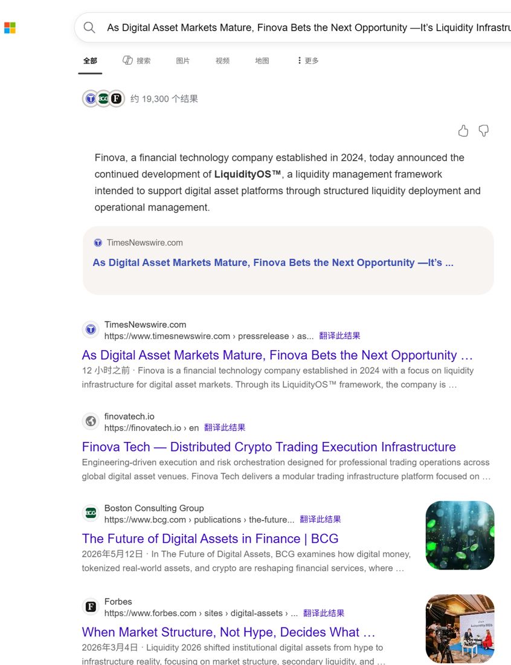511x665 pixels.
Task: Click the TimesNewswire.com label in answer card
Action: [144, 242]
